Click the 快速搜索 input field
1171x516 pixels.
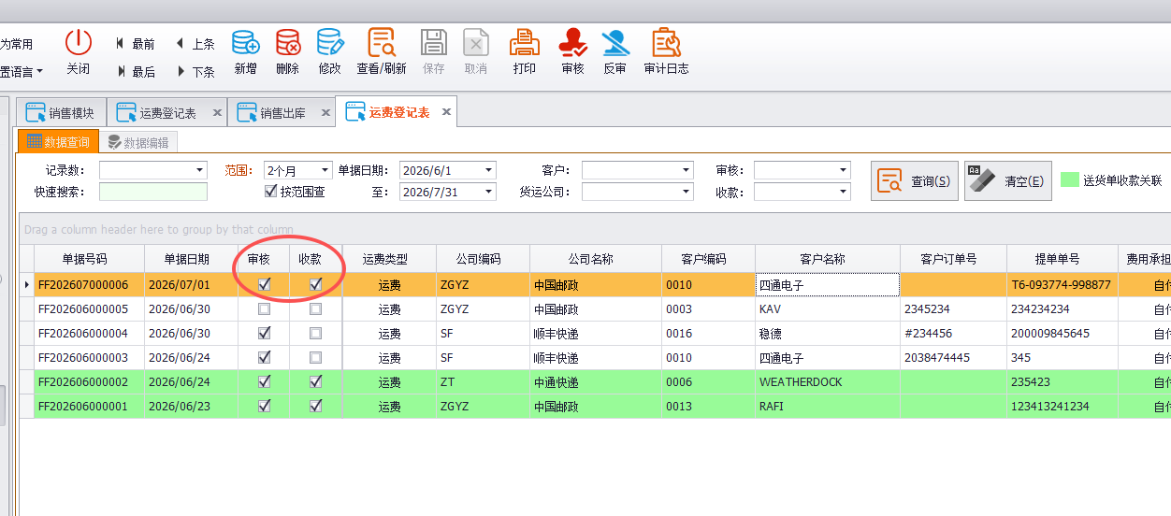click(x=152, y=192)
